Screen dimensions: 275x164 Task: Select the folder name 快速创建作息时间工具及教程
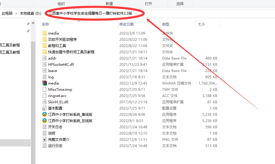[x=71, y=52]
